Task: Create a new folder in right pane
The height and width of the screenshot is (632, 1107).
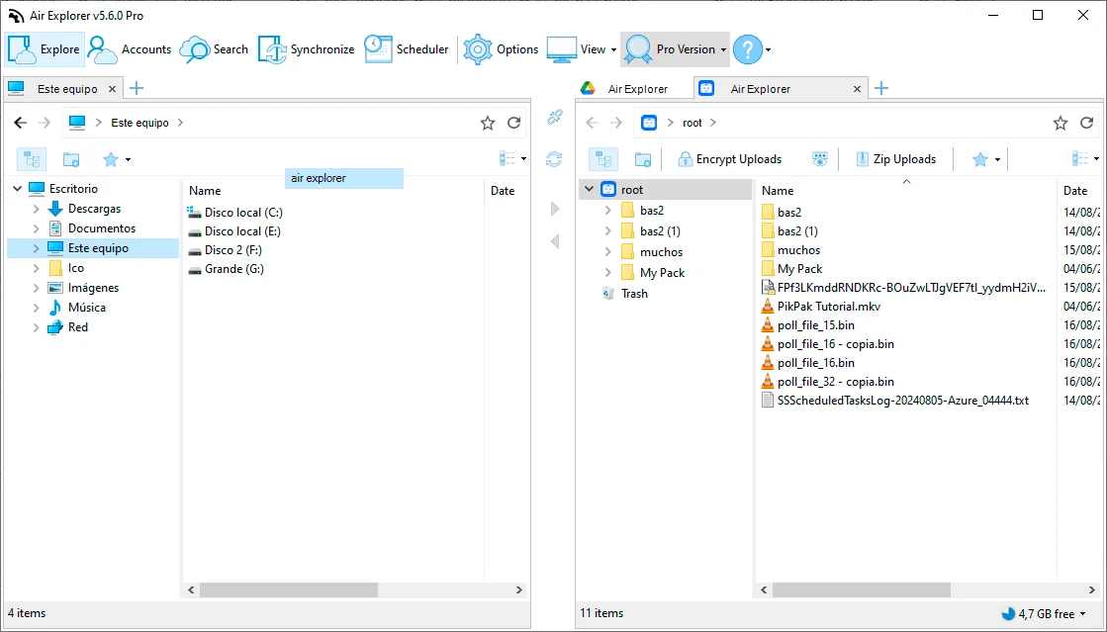Action: coord(643,159)
